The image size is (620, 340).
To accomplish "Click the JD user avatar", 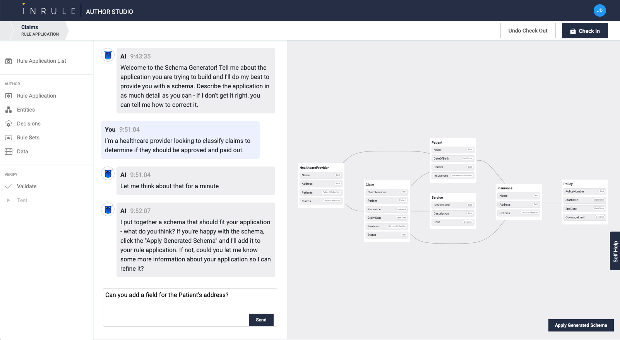I will pos(599,10).
